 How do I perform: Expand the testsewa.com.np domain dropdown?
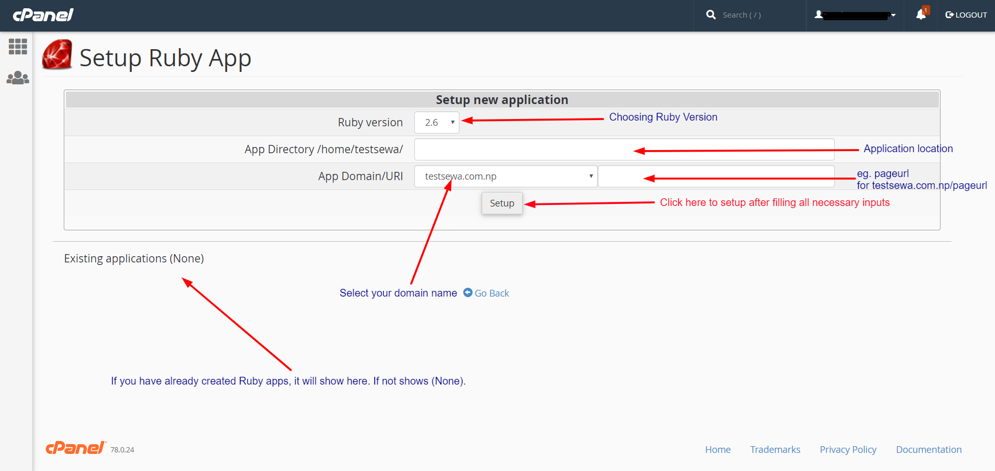pyautogui.click(x=506, y=176)
